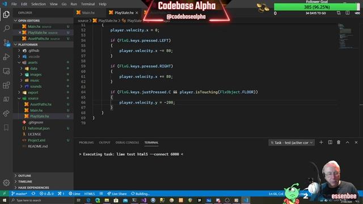Click the master branch status item
This screenshot has height=204, width=363.
click(19, 194)
